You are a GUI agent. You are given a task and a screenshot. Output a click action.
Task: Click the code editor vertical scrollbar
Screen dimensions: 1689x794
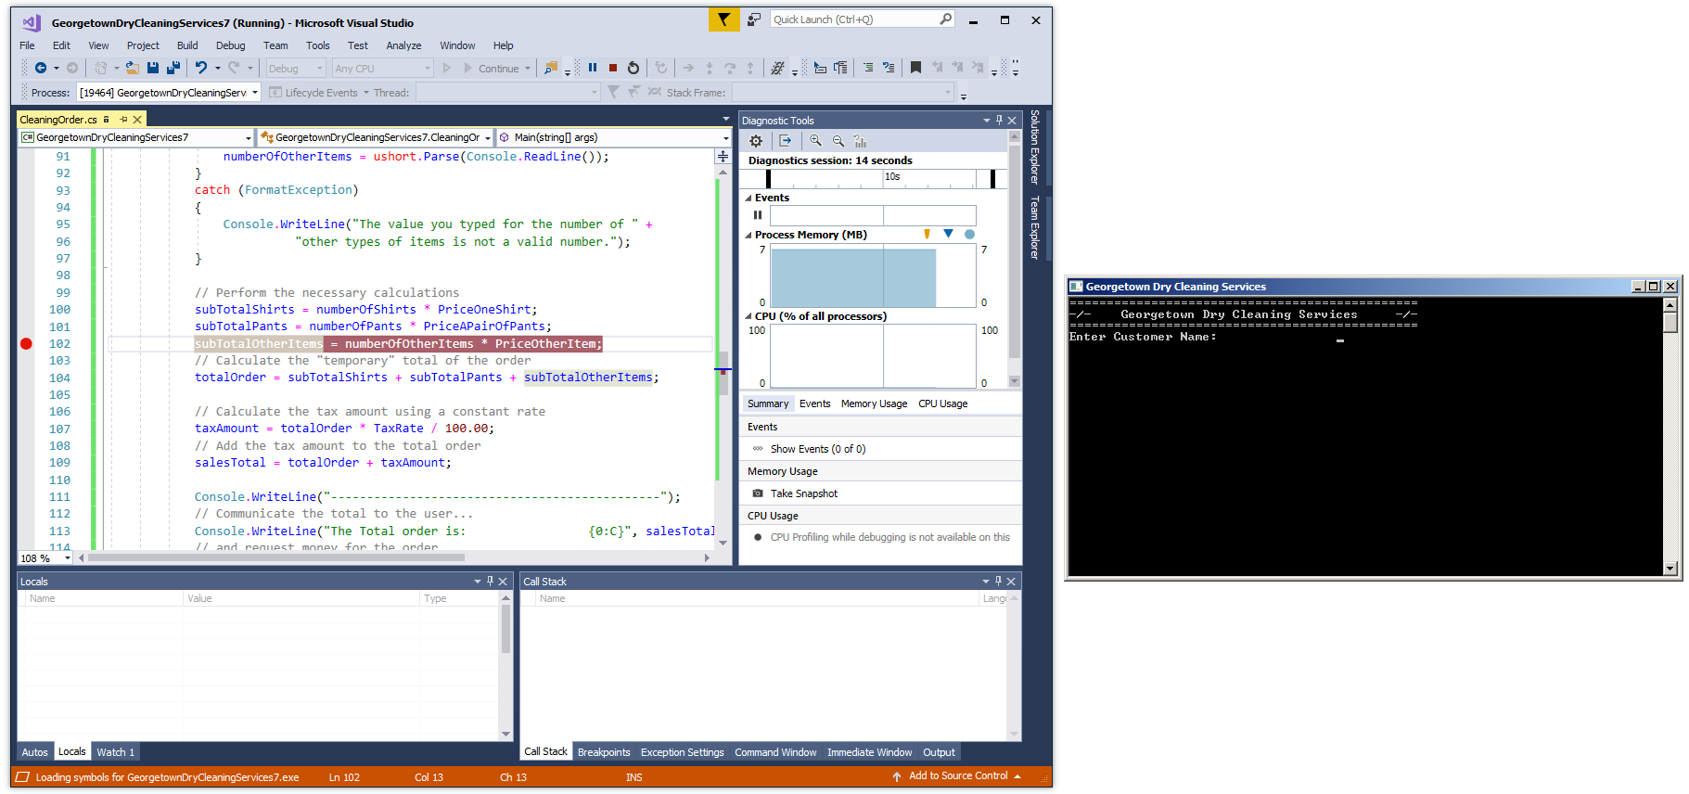pos(723,374)
